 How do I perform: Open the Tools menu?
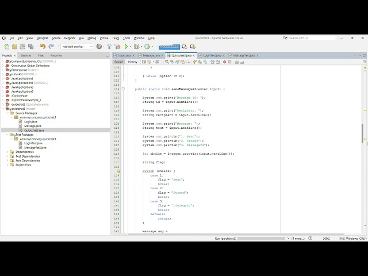click(x=126, y=38)
